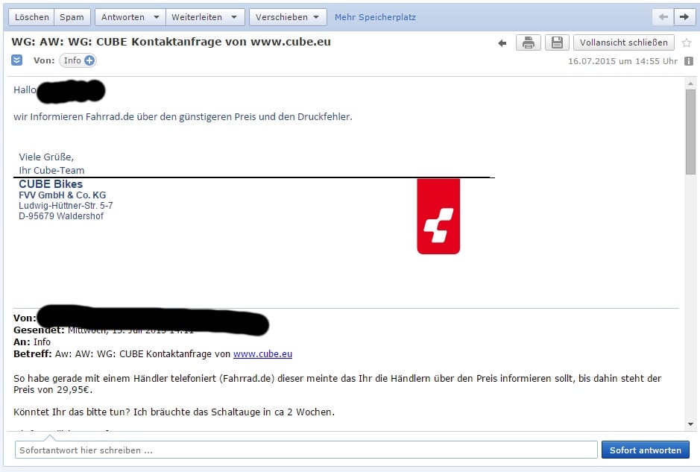Focus the Sofortantwort quick reply field
The image size is (700, 472).
tap(306, 450)
